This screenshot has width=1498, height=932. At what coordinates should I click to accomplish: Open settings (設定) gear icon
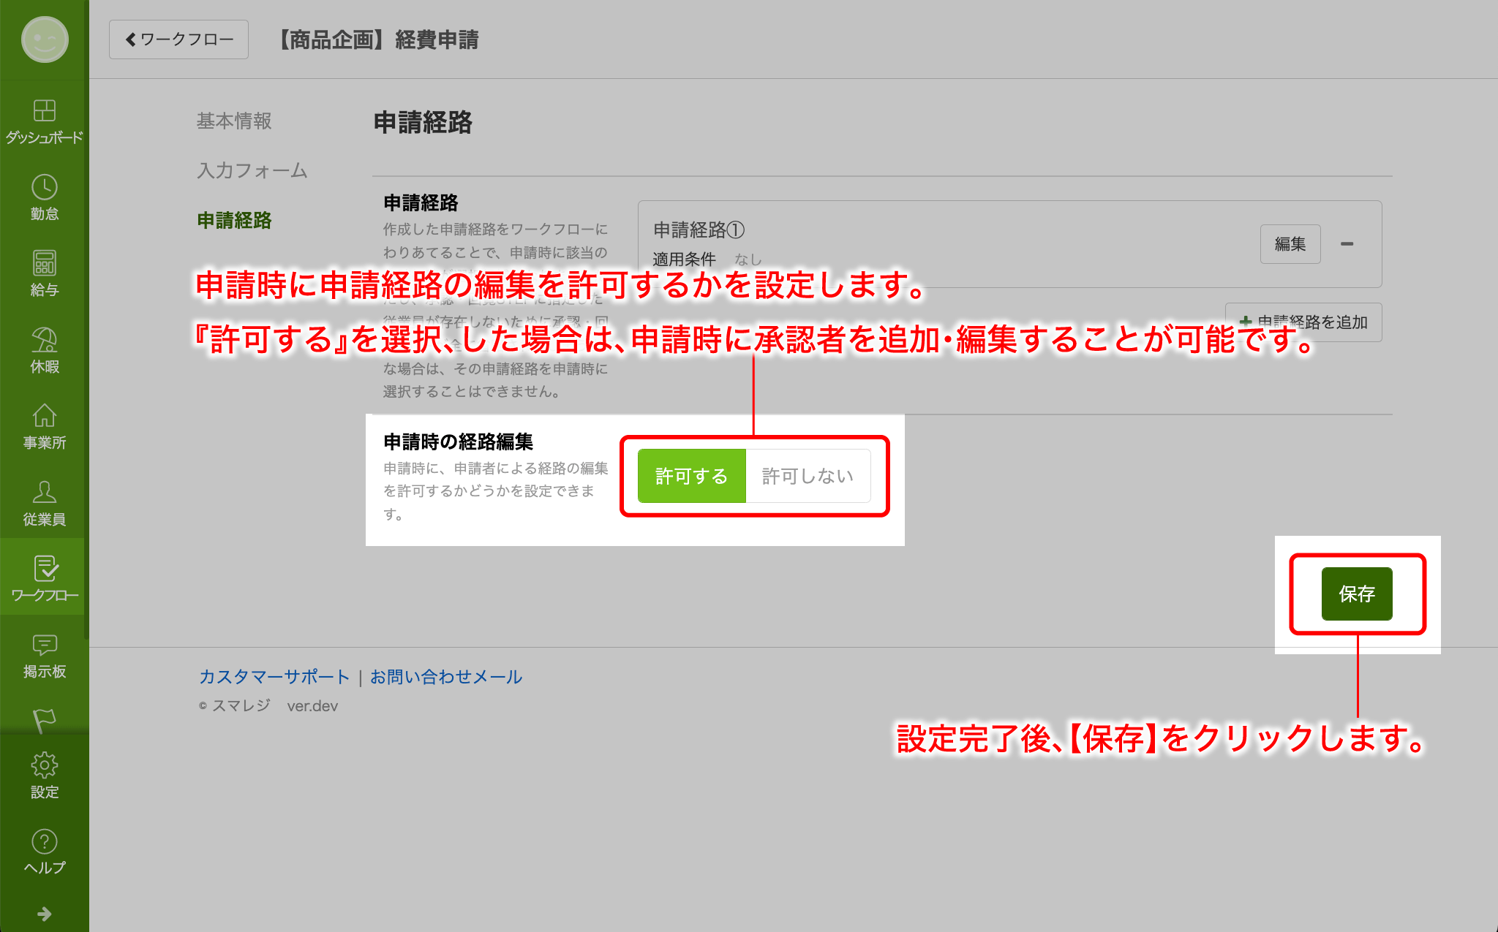(44, 776)
